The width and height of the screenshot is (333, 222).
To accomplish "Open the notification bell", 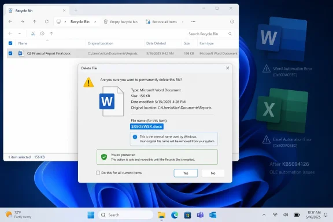I will pos(325,215).
